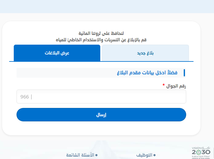Open the بلاغ جديد tab

tap(145, 53)
